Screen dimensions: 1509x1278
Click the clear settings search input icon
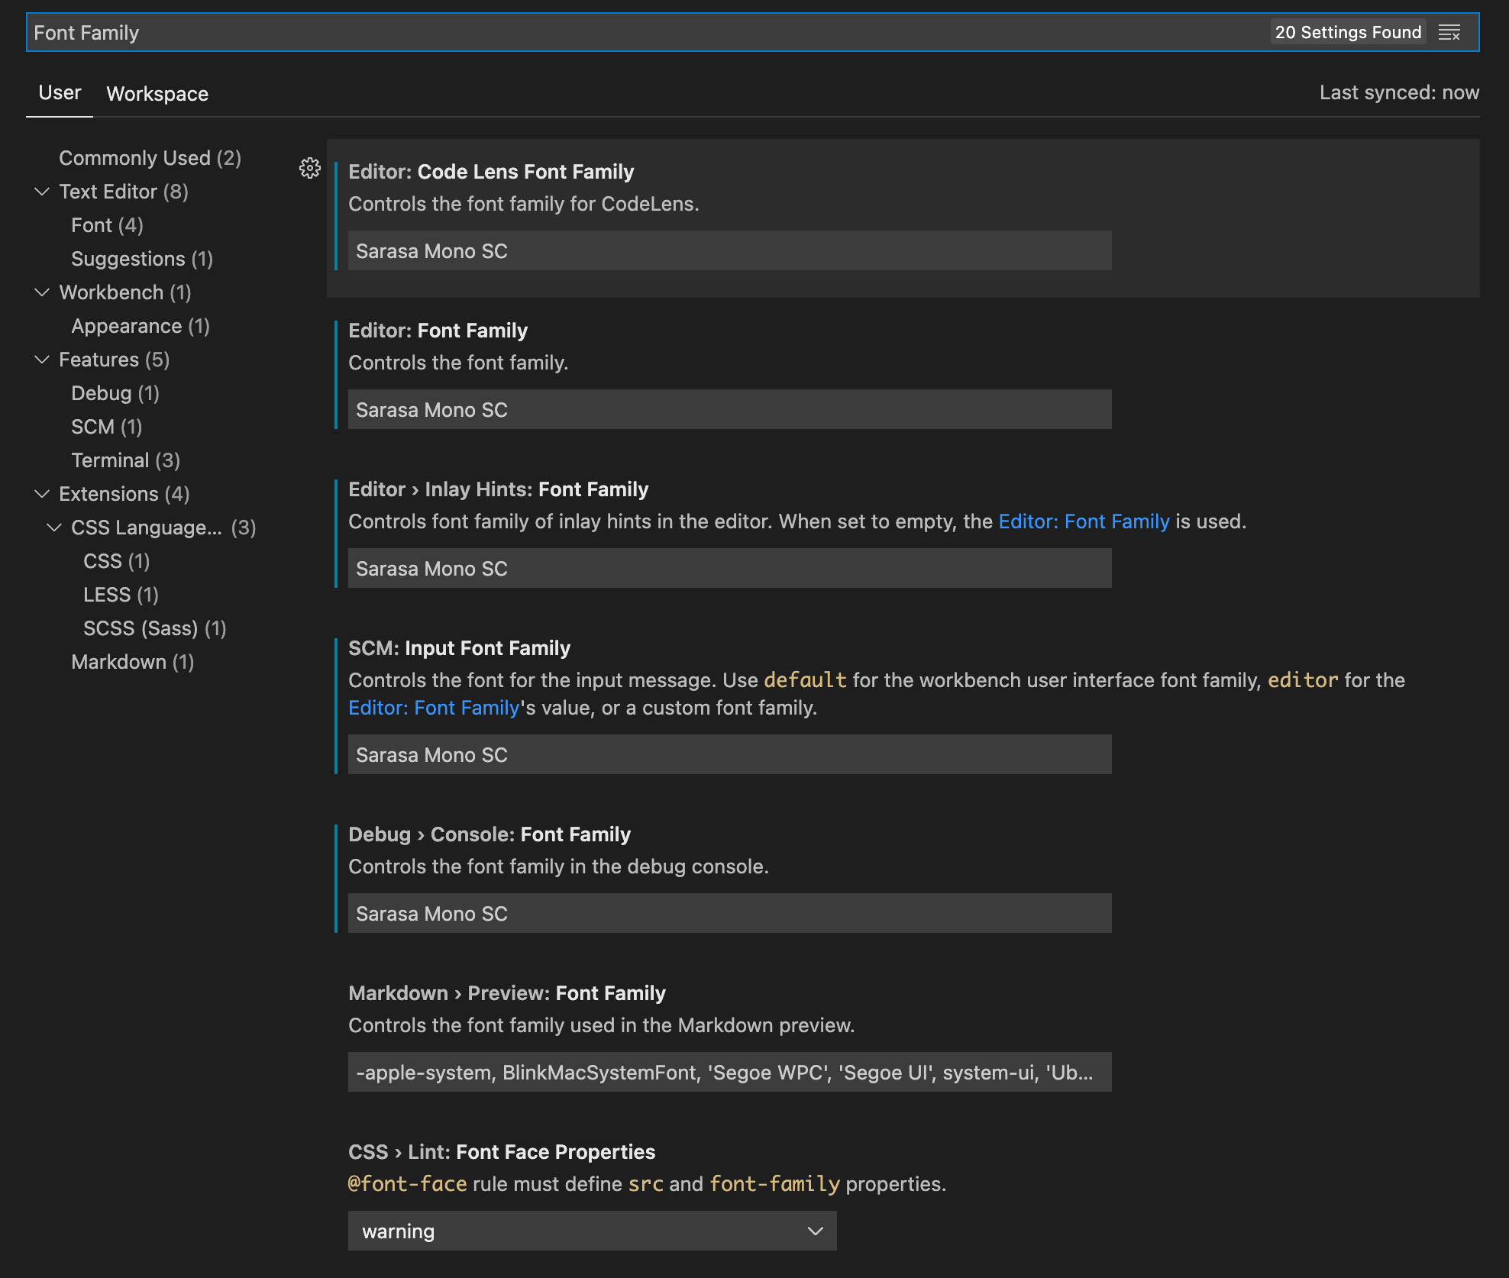click(1449, 32)
